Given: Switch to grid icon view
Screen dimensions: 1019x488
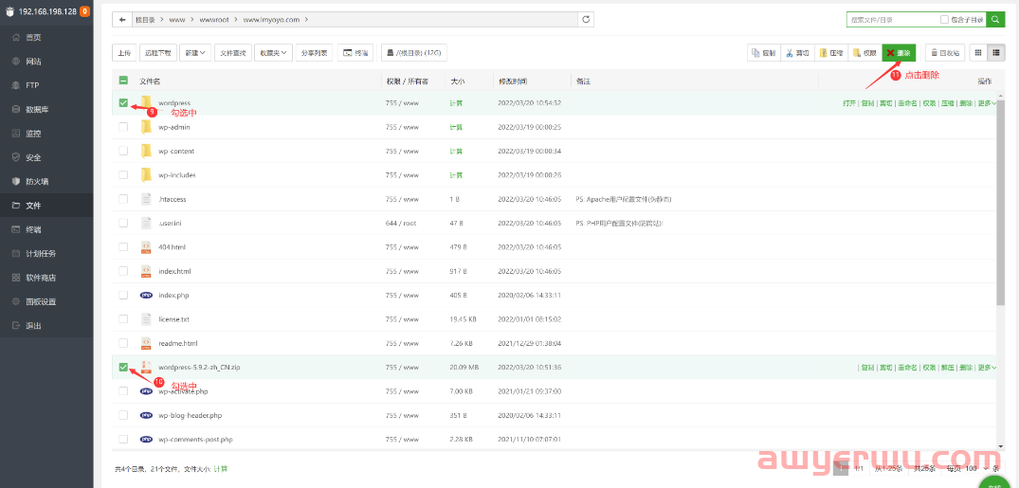Looking at the screenshot, I should point(978,53).
